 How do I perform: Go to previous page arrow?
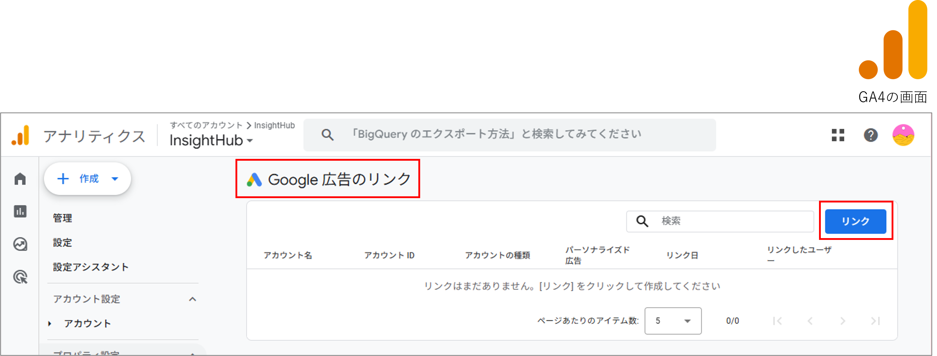pyautogui.click(x=810, y=321)
